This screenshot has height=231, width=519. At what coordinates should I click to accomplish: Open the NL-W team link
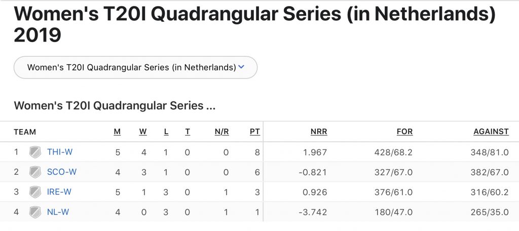click(58, 211)
